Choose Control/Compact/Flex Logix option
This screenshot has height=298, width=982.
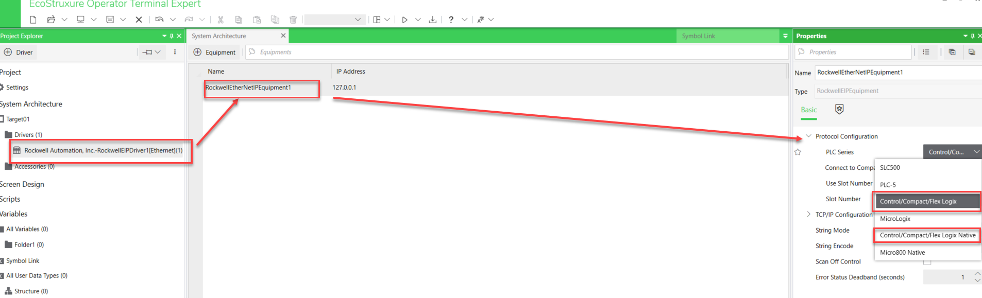[927, 201]
